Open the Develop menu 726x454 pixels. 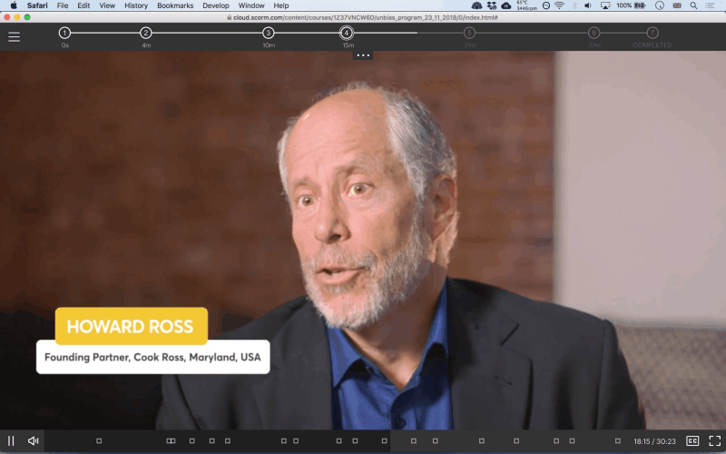point(216,5)
